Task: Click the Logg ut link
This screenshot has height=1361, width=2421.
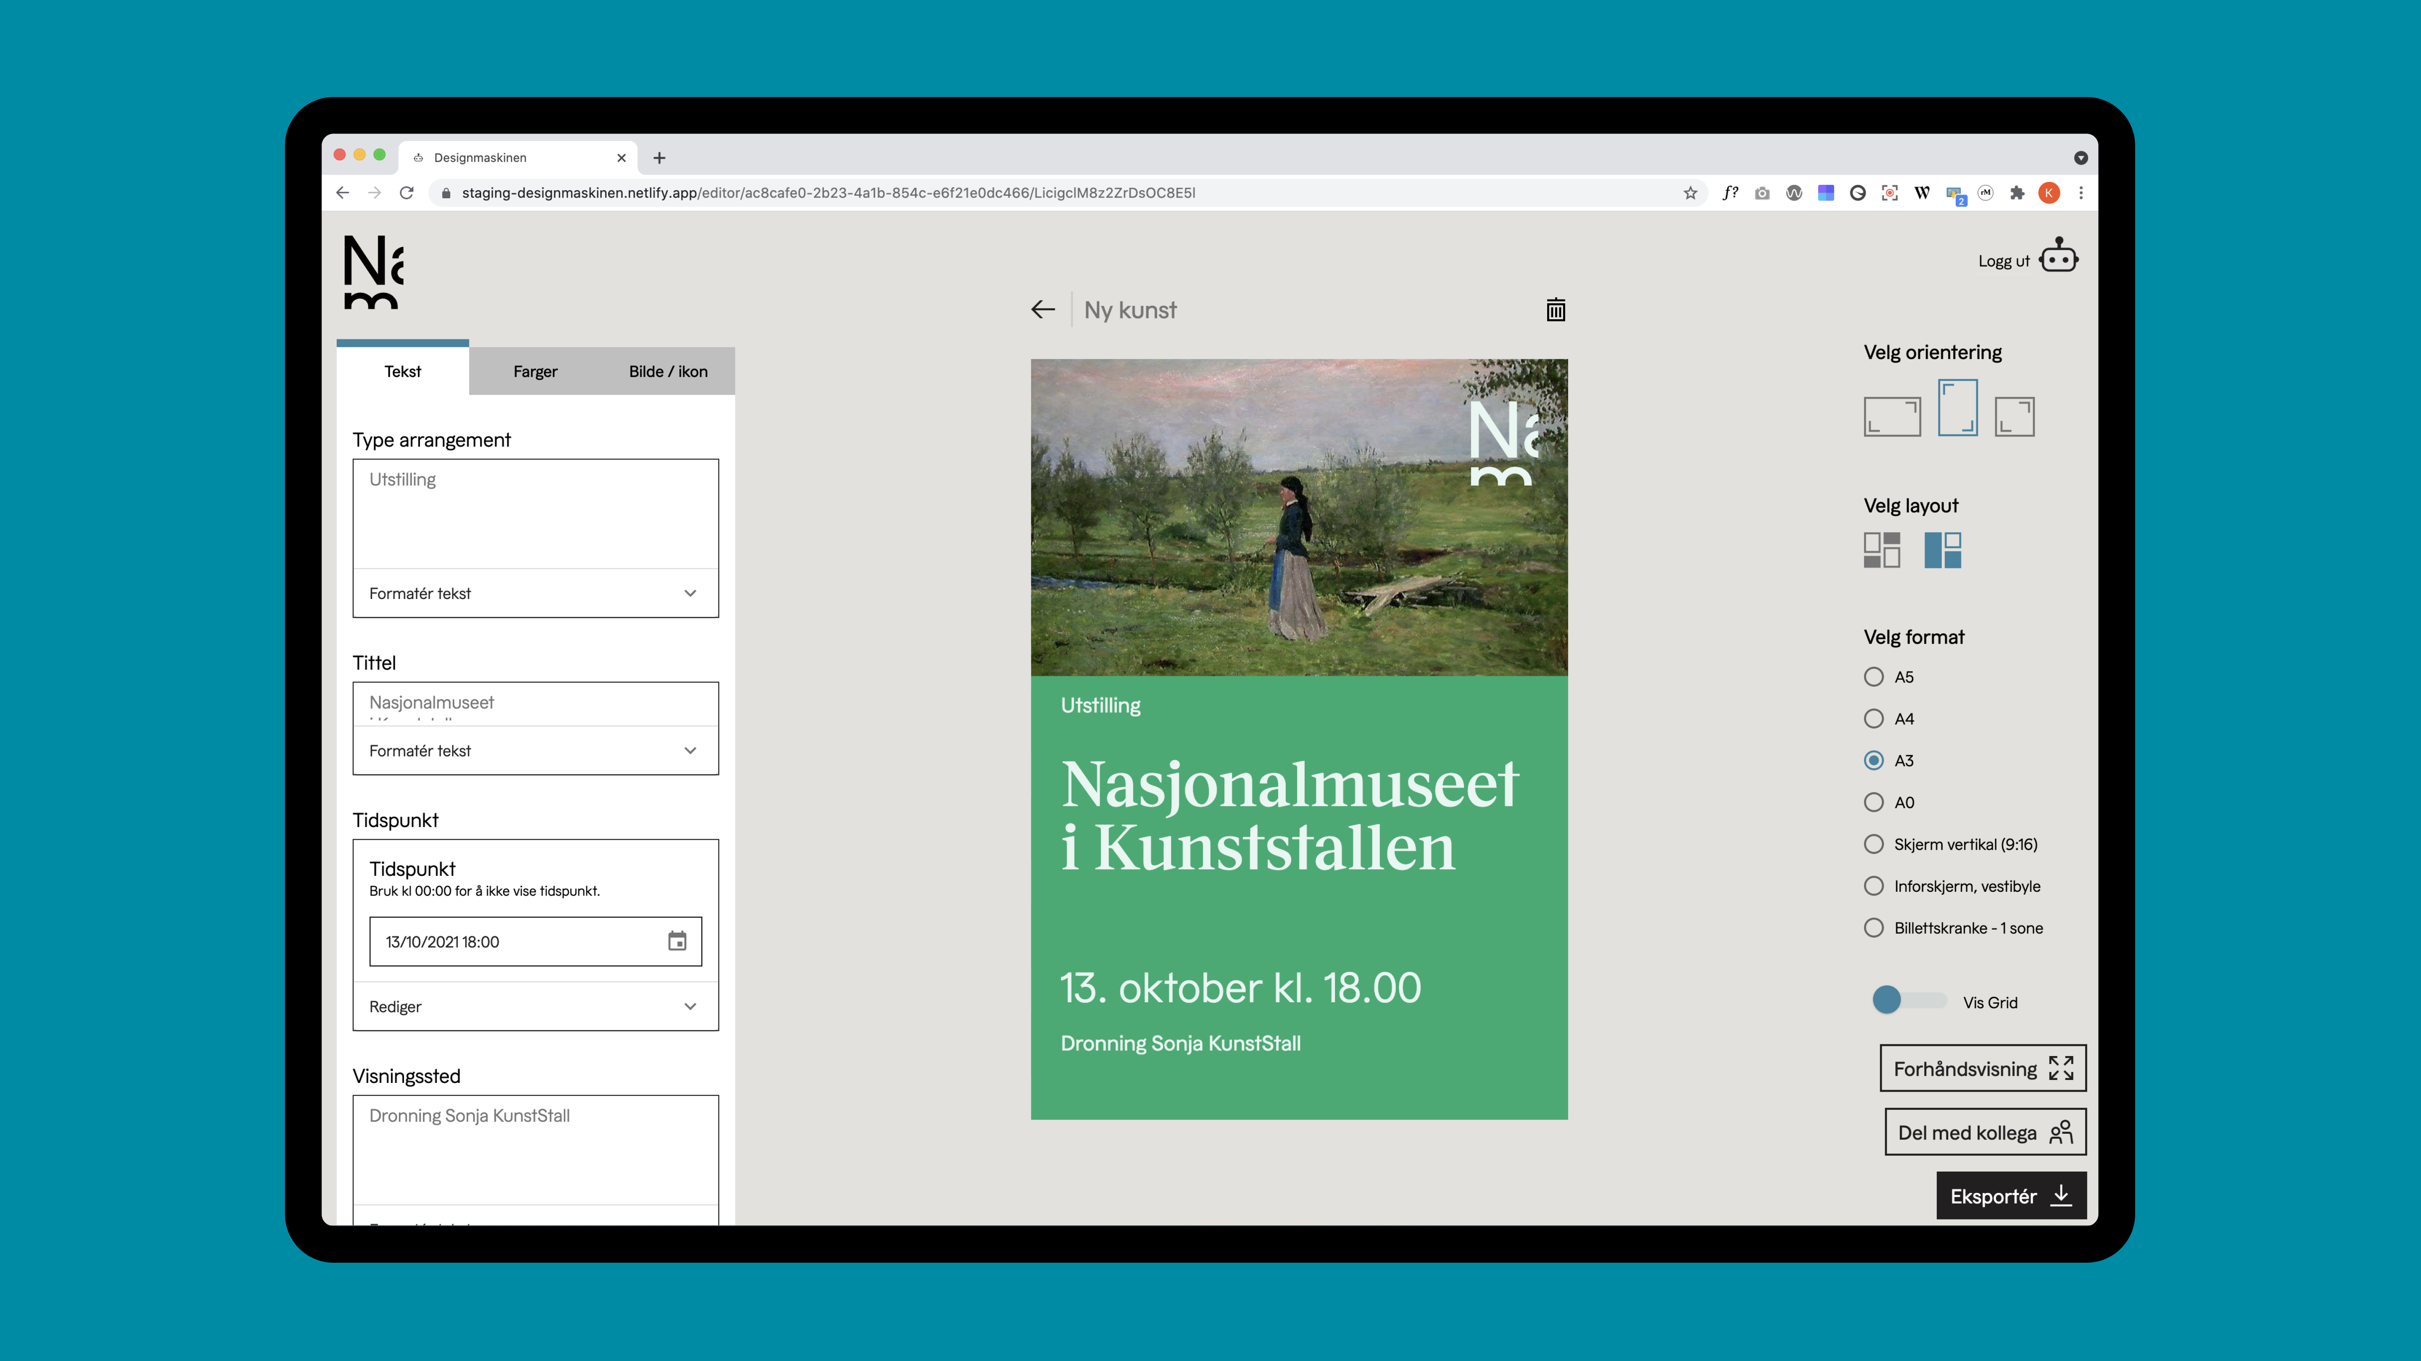Action: pos(2003,261)
